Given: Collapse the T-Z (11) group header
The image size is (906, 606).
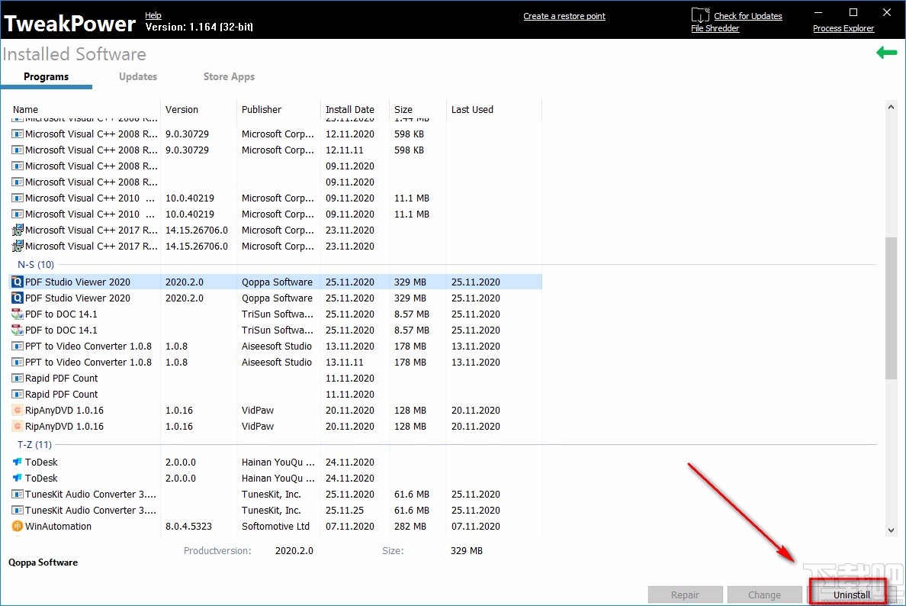Looking at the screenshot, I should [34, 445].
